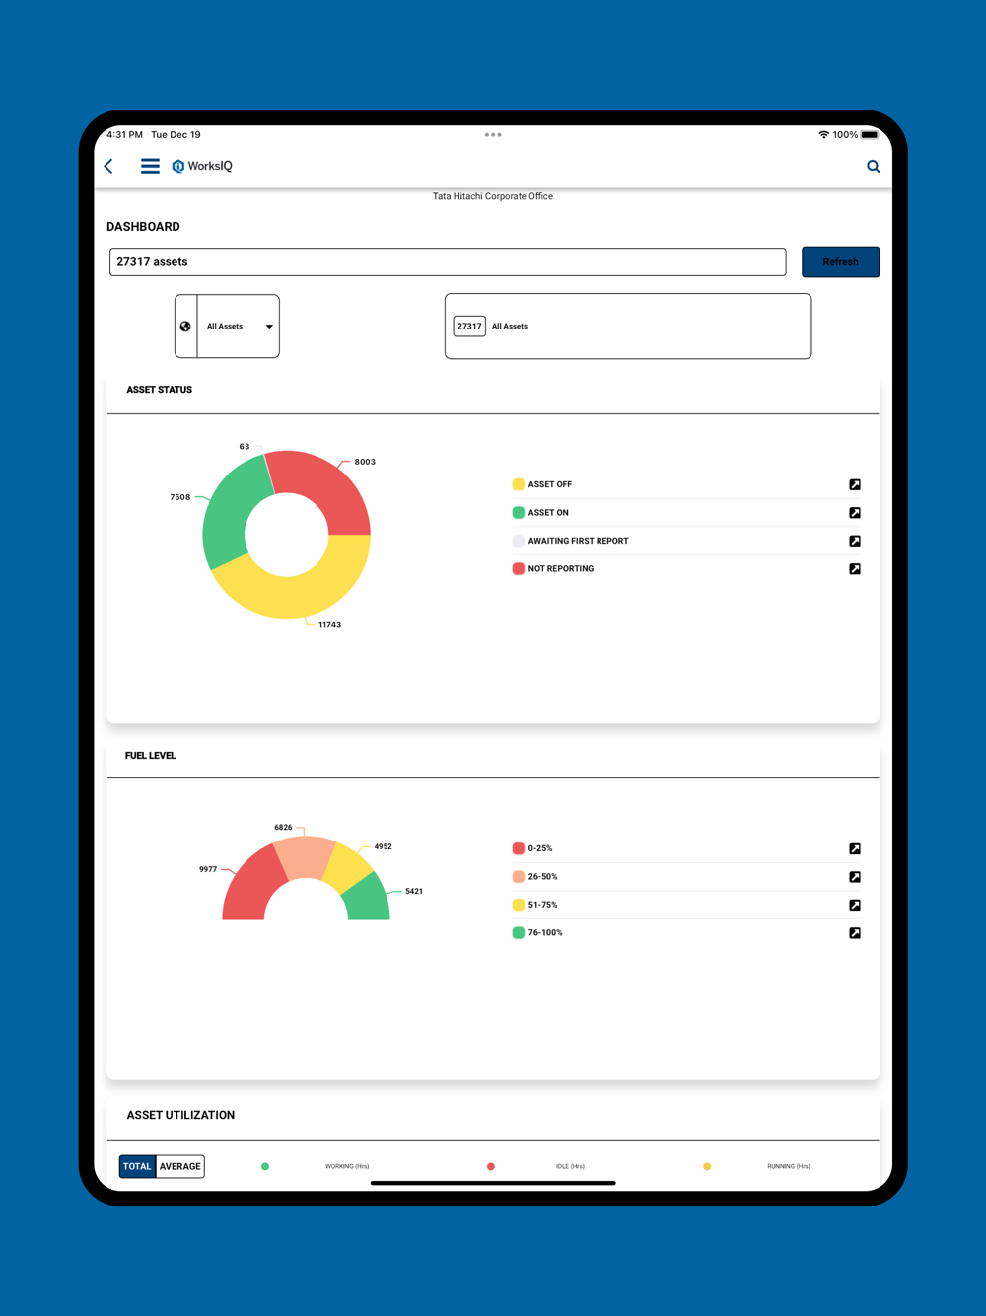The height and width of the screenshot is (1316, 986).
Task: Click the IDLE (Hrs) red legend dot
Action: click(x=491, y=1166)
